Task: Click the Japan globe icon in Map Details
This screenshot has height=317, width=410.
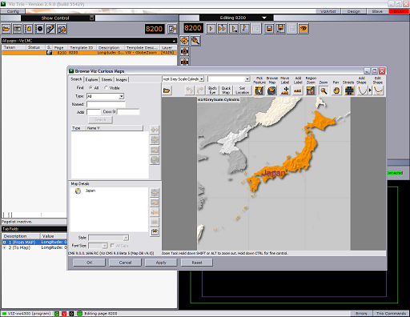Action: (x=78, y=191)
